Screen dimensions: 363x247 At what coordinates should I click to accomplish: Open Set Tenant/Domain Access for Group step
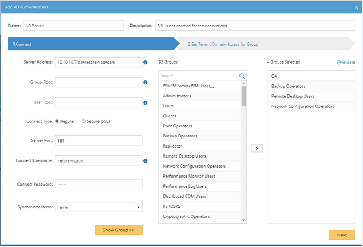tap(223, 44)
